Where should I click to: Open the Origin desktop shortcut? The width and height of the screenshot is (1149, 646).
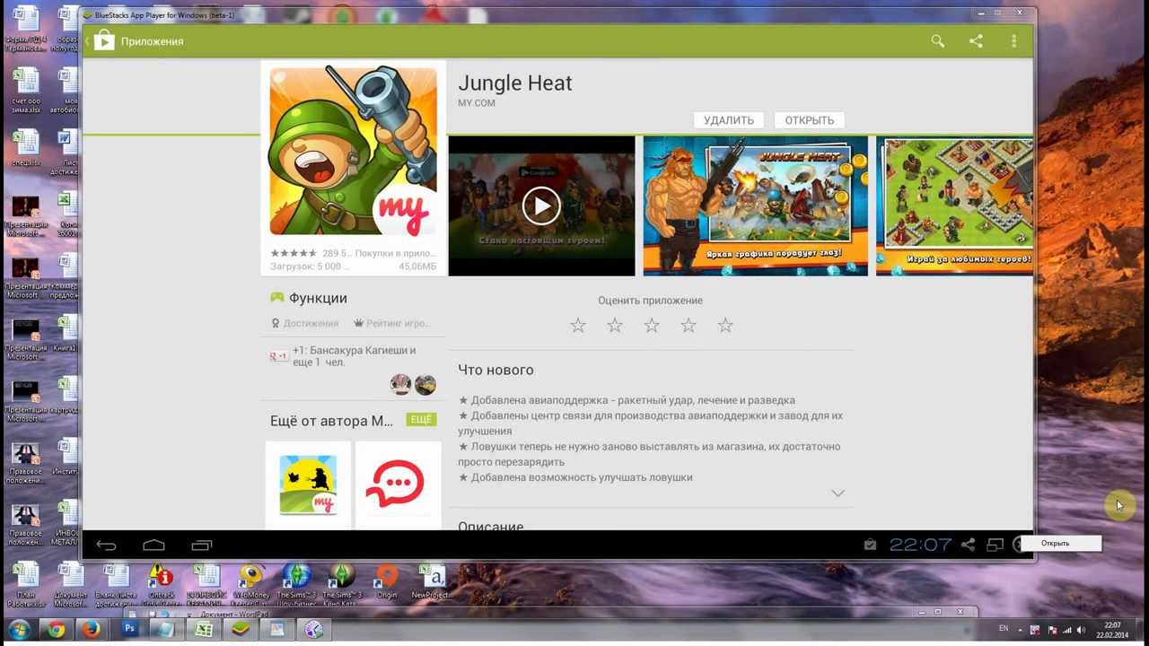387,582
